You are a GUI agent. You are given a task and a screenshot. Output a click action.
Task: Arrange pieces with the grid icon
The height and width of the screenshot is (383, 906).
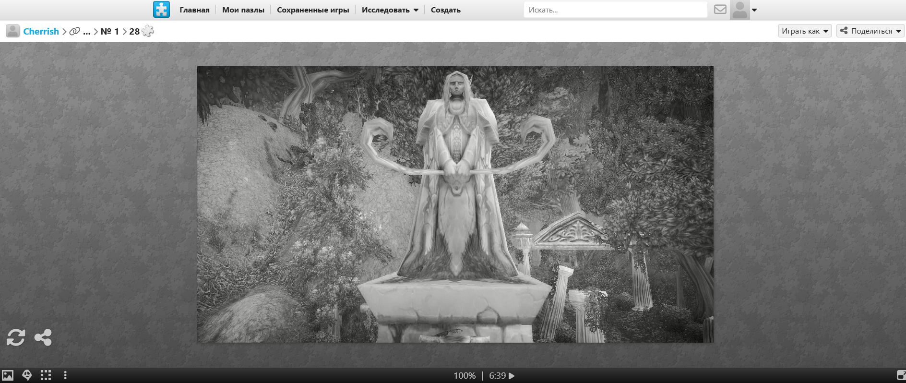pos(46,375)
